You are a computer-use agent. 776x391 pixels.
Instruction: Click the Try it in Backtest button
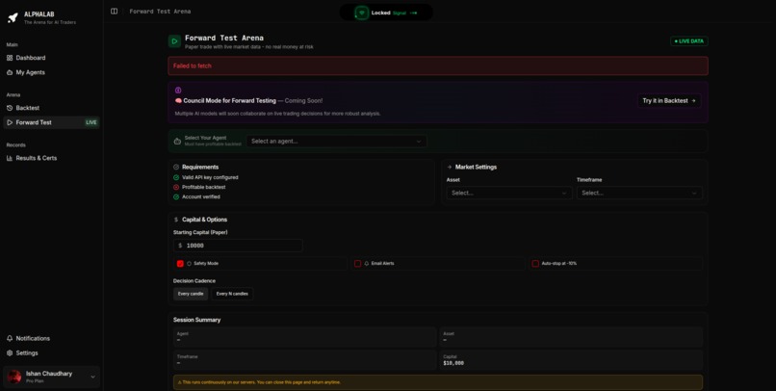point(669,101)
